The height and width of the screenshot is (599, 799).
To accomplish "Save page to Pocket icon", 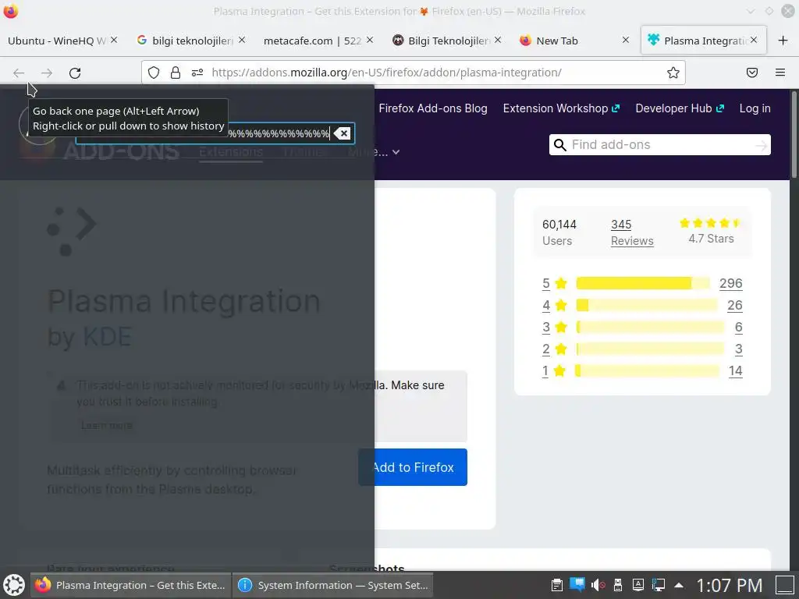I will [752, 73].
